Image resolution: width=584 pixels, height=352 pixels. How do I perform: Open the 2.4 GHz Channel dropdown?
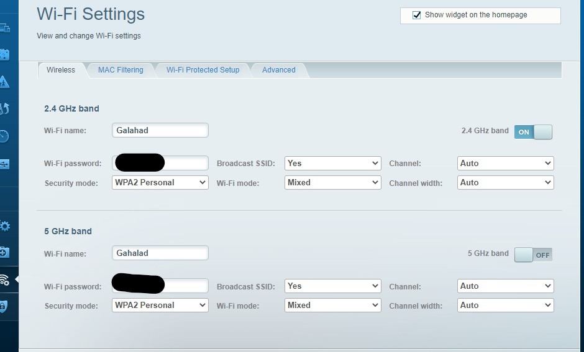pyautogui.click(x=506, y=163)
